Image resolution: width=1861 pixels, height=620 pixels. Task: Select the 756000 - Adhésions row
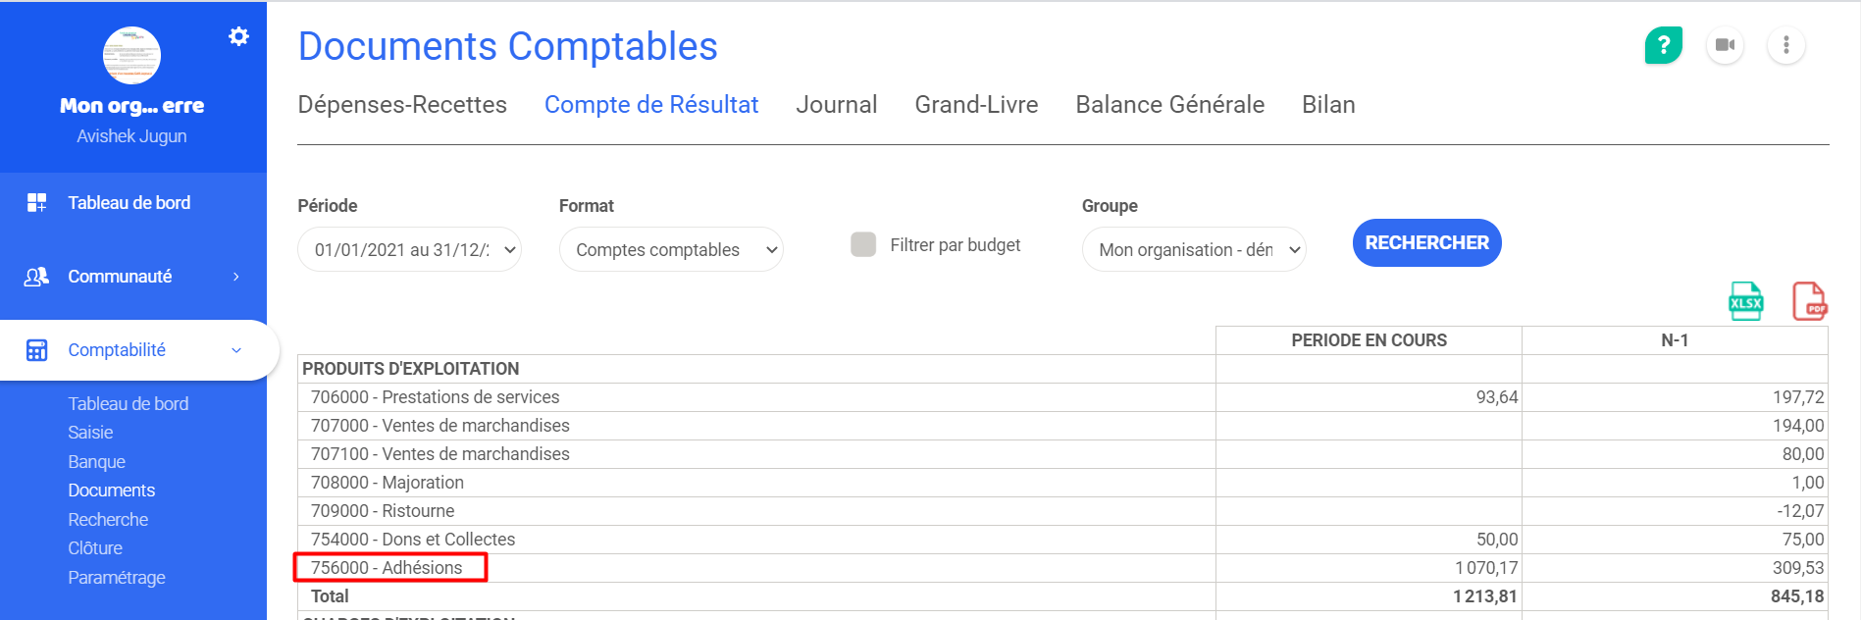pos(1062,568)
